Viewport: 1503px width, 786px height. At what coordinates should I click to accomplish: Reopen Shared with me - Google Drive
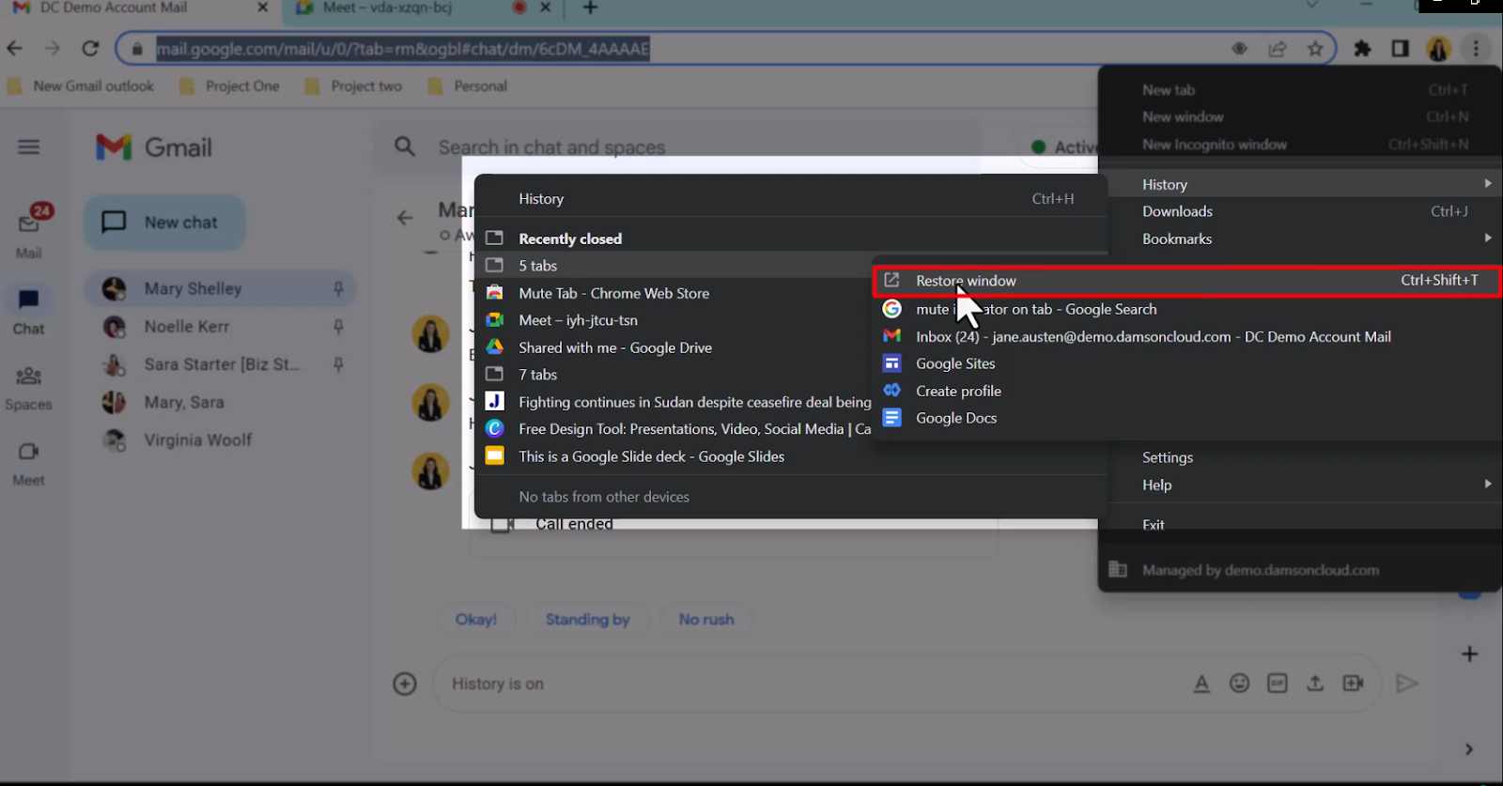coord(674,347)
